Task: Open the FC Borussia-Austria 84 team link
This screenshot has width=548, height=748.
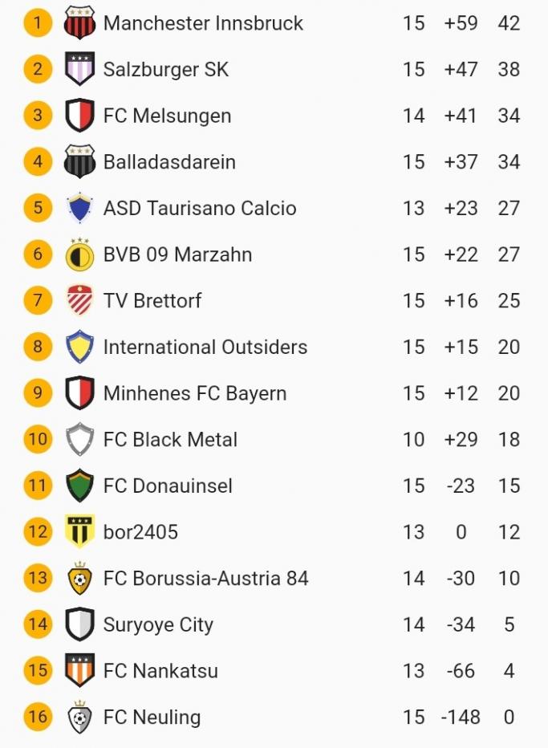Action: (205, 579)
